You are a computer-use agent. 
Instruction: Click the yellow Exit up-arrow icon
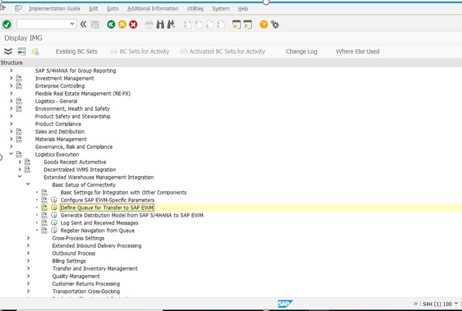tap(122, 24)
